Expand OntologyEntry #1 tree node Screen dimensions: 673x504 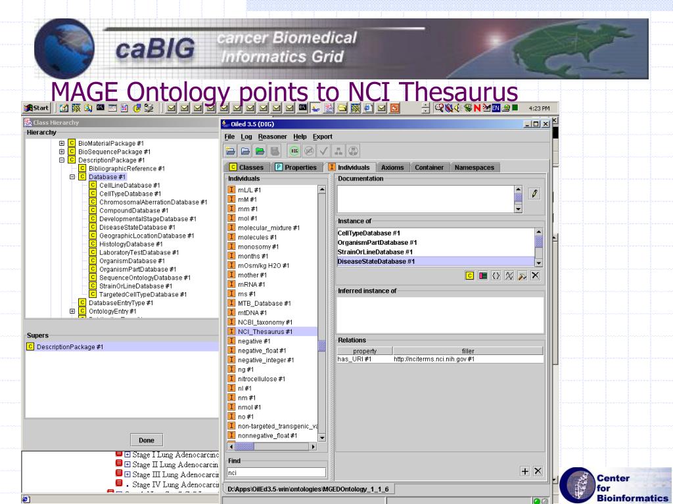(72, 311)
